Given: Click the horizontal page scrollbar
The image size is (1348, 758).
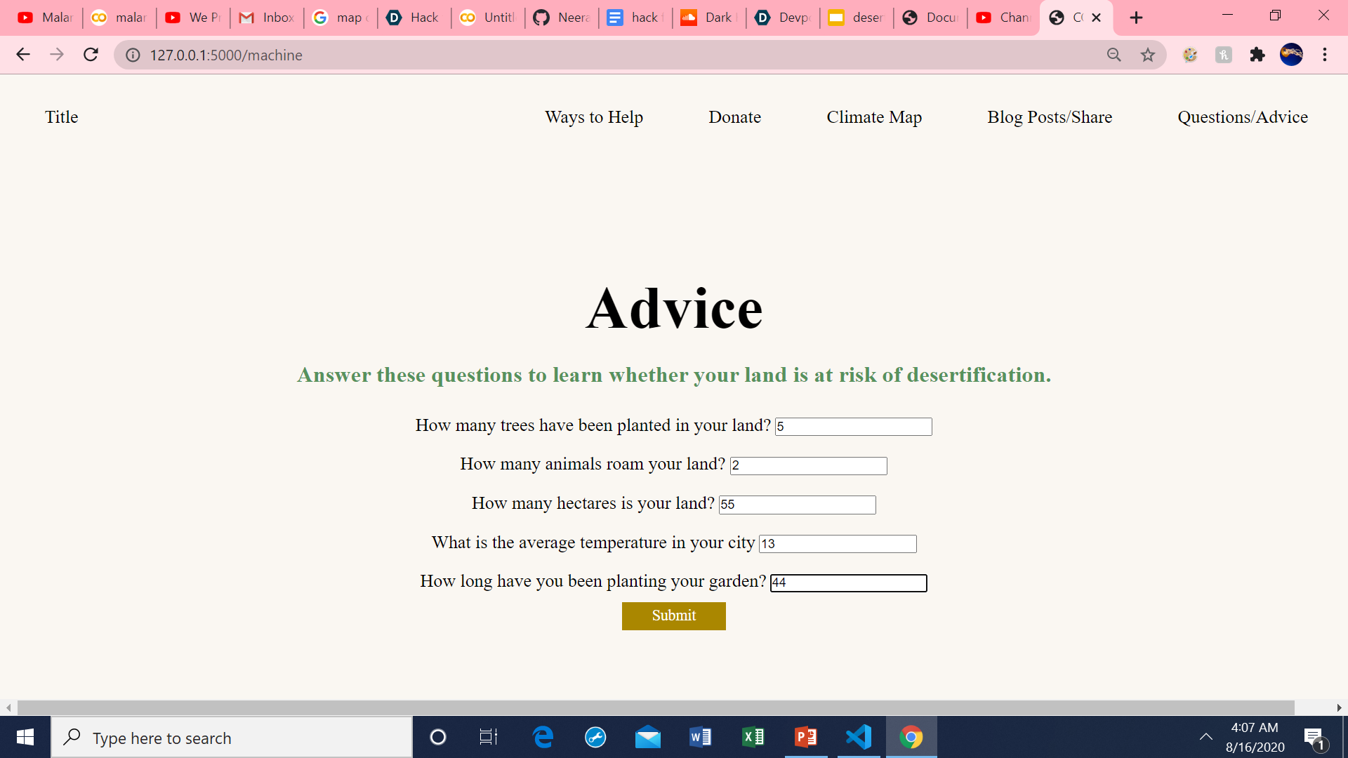Looking at the screenshot, I should [655, 707].
